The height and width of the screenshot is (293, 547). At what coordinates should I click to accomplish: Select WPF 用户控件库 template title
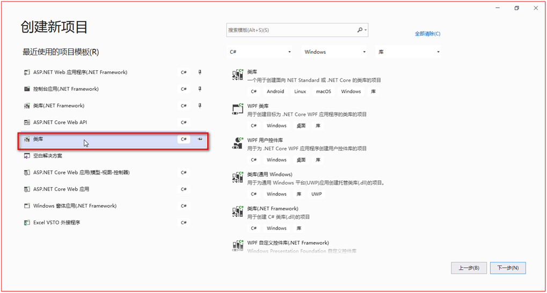265,140
